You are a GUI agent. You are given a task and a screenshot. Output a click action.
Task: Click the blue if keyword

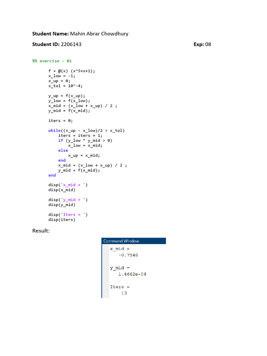pyautogui.click(x=60, y=140)
